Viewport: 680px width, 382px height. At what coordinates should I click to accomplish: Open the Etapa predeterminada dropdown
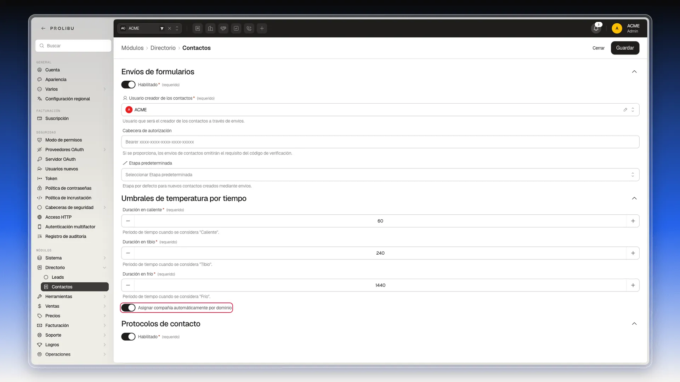pyautogui.click(x=380, y=175)
